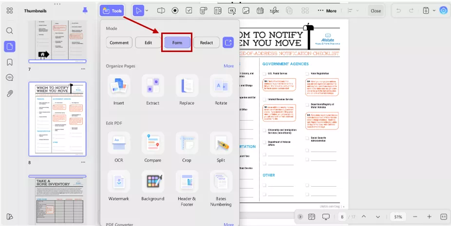The image size is (451, 226).
Task: Click the redo arrow icon
Action: tap(412, 11)
